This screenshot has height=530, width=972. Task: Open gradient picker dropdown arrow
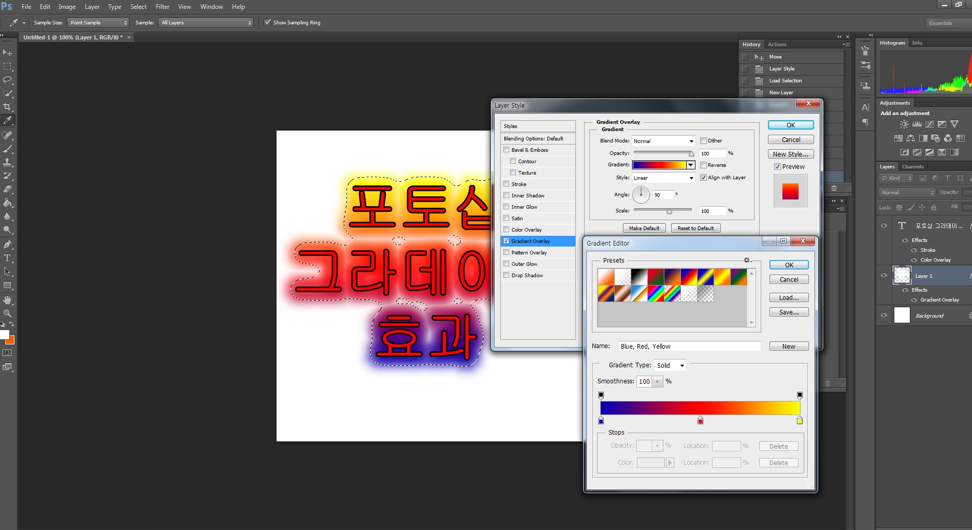point(690,165)
